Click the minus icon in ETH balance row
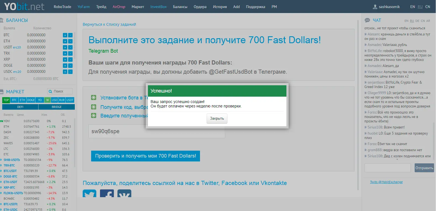Image resolution: width=436 pixels, height=211 pixels. click(x=70, y=41)
